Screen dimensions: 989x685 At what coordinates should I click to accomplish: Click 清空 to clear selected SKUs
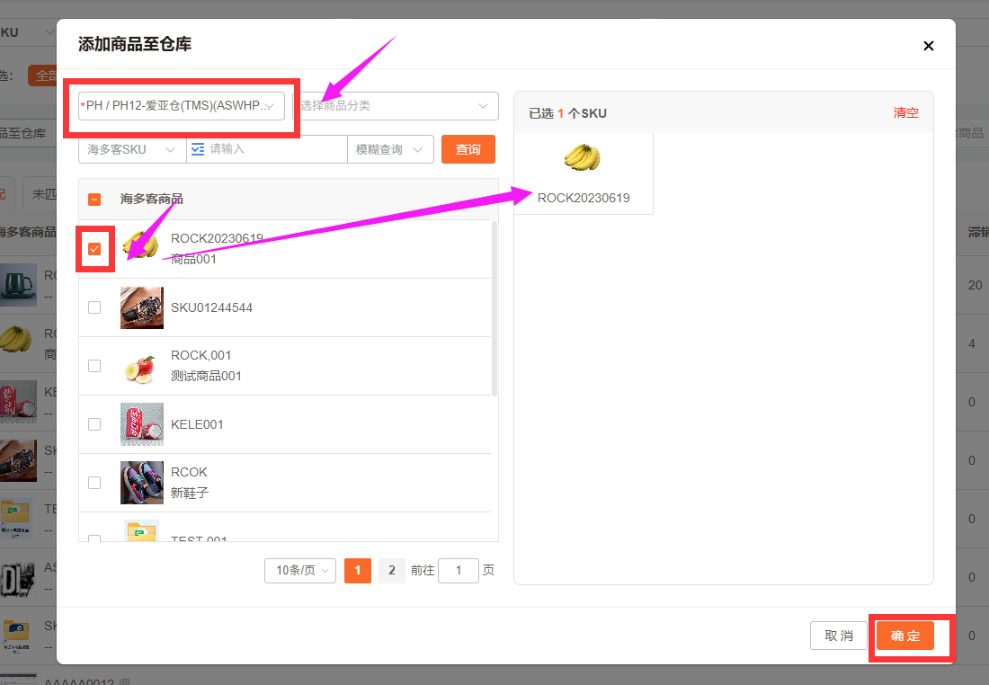[905, 113]
